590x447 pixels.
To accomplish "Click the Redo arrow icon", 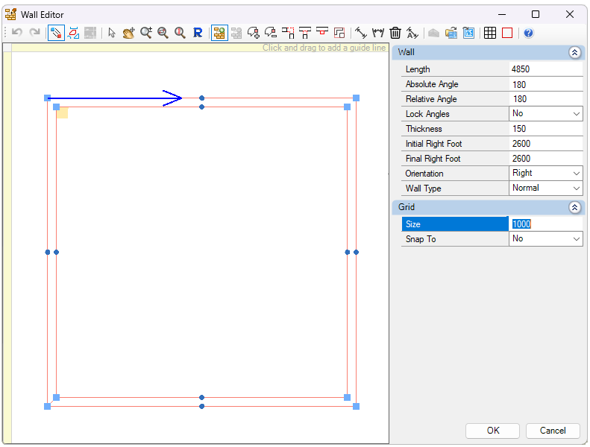I will 34,33.
